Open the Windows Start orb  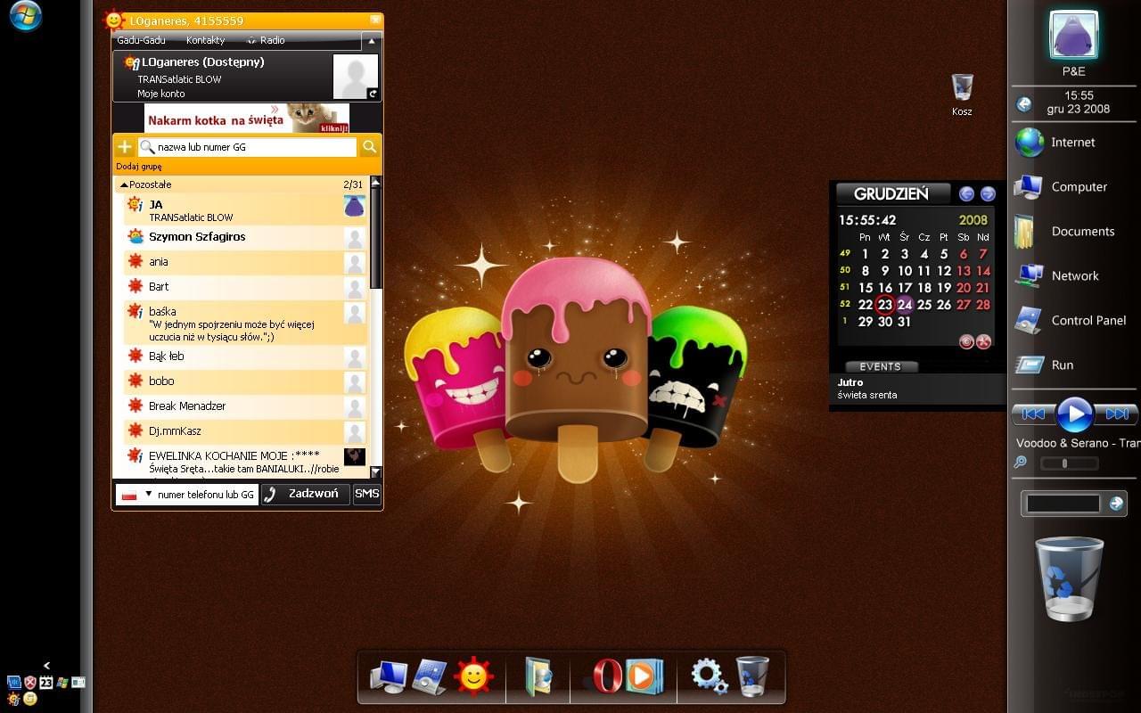point(26,15)
